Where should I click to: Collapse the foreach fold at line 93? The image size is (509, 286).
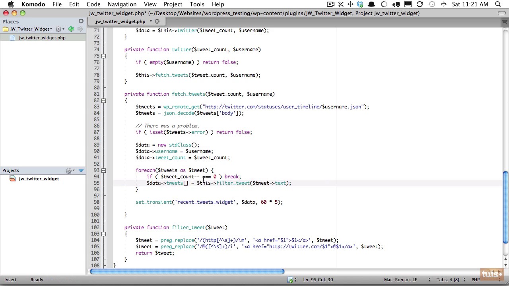point(103,170)
